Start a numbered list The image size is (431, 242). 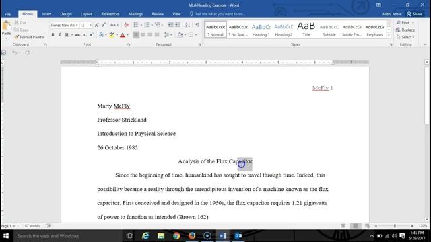147,25
